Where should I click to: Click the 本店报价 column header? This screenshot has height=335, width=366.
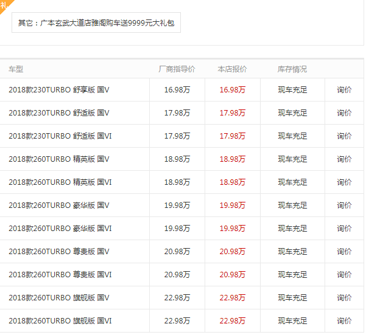[x=232, y=69]
